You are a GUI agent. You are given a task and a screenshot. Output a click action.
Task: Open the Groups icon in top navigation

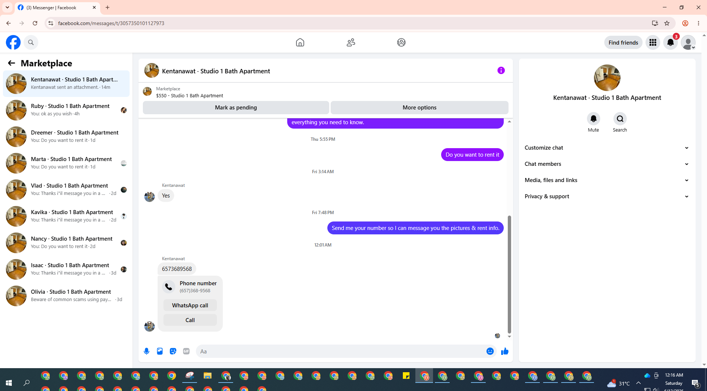401,42
